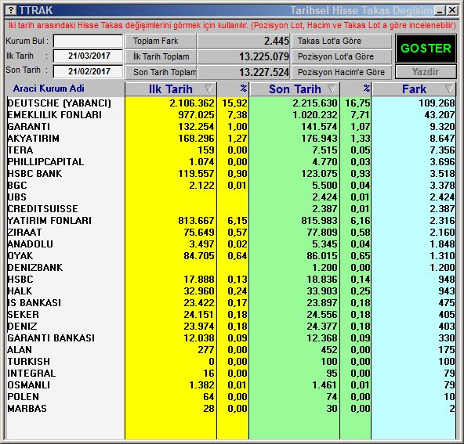Viewport: 464px width, 444px height.
Task: Click the Yazdir print button
Action: point(426,72)
